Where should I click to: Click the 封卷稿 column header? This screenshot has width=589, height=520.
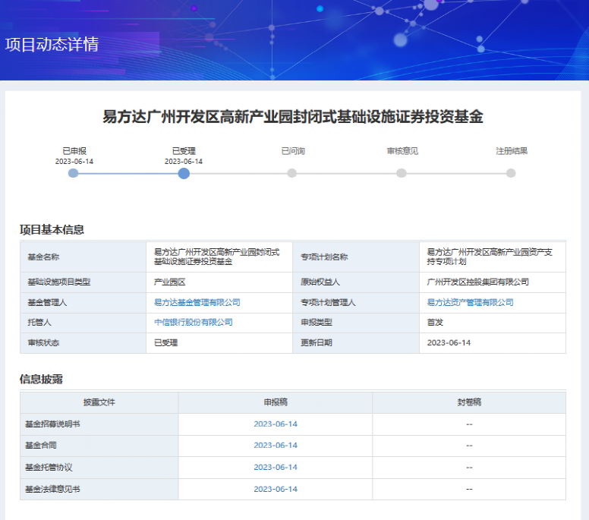[469, 402]
